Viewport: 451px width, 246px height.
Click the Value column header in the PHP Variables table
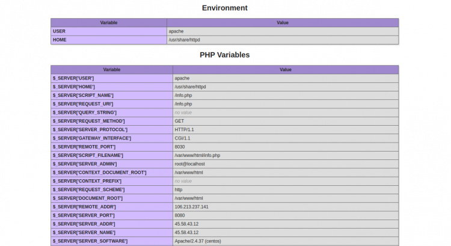tap(285, 69)
